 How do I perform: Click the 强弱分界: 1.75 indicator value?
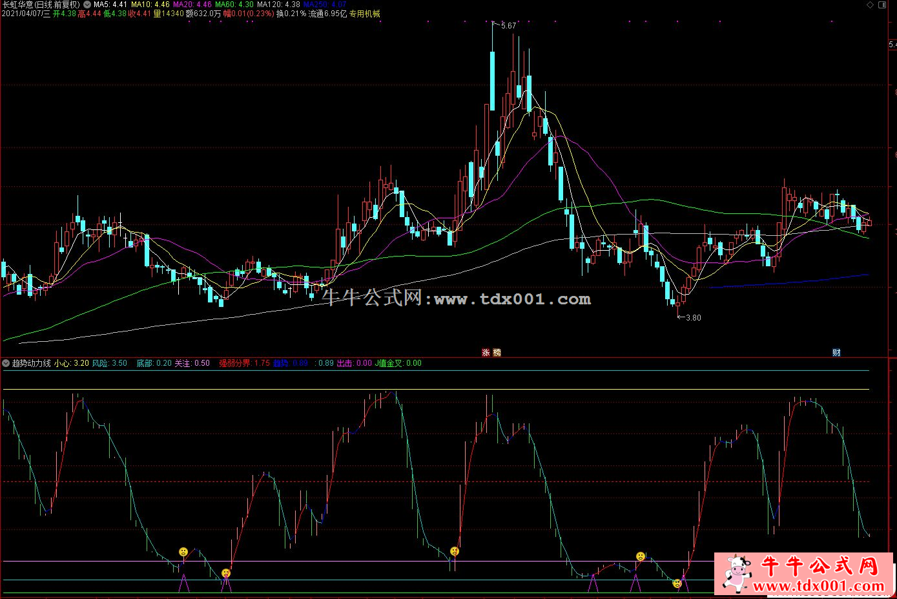coord(245,363)
